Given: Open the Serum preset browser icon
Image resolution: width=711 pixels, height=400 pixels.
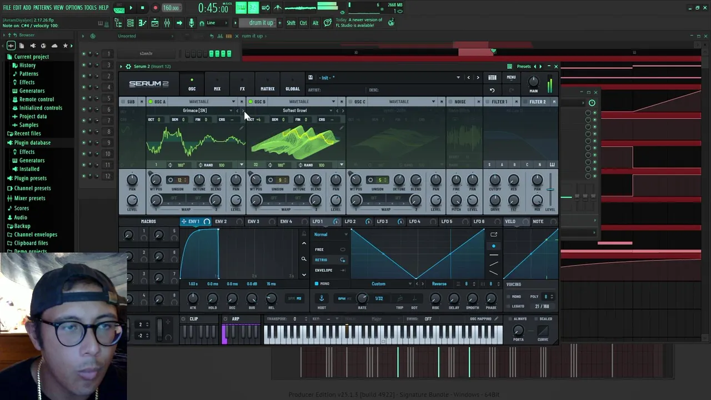Looking at the screenshot, I should point(492,78).
